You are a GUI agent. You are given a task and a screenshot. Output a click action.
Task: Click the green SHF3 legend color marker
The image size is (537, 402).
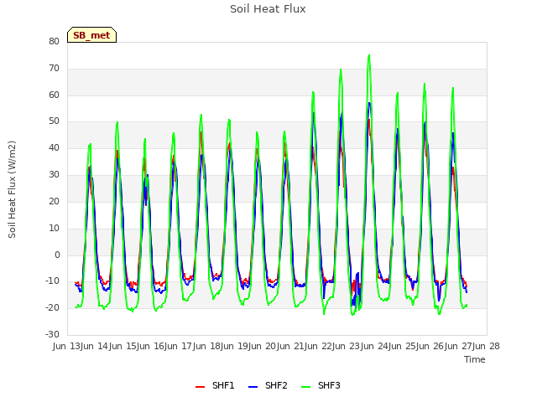pyautogui.click(x=305, y=387)
